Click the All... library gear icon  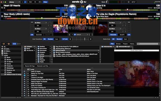coord(2,47)
